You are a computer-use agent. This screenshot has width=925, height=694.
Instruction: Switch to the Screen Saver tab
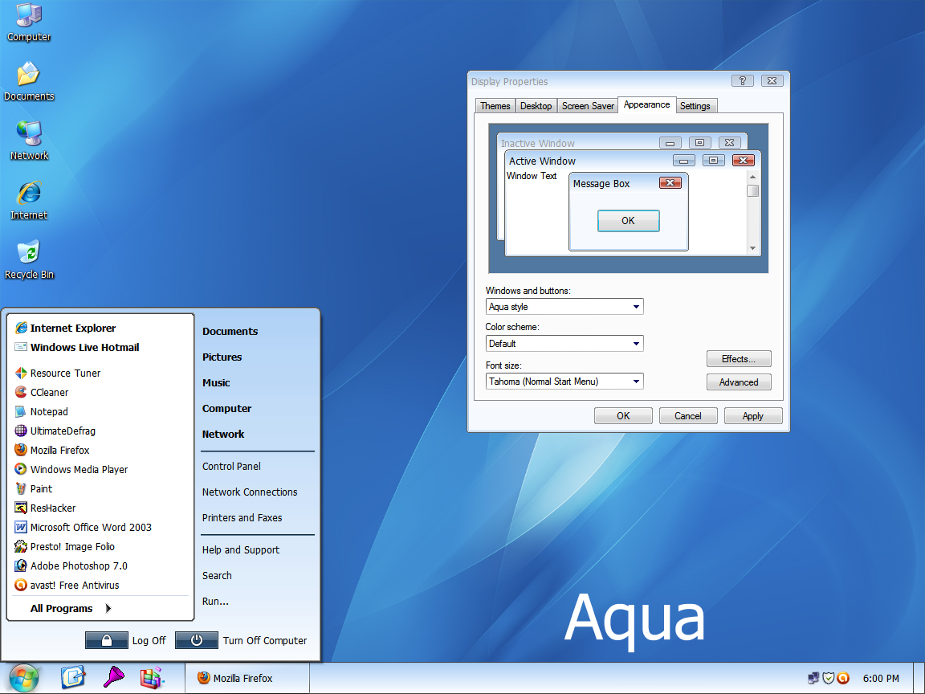pyautogui.click(x=588, y=106)
